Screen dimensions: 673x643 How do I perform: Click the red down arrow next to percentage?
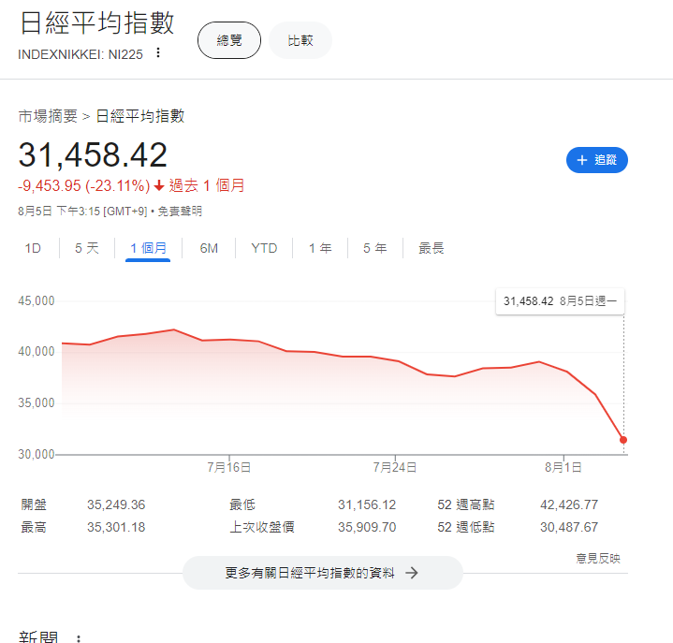pyautogui.click(x=159, y=185)
